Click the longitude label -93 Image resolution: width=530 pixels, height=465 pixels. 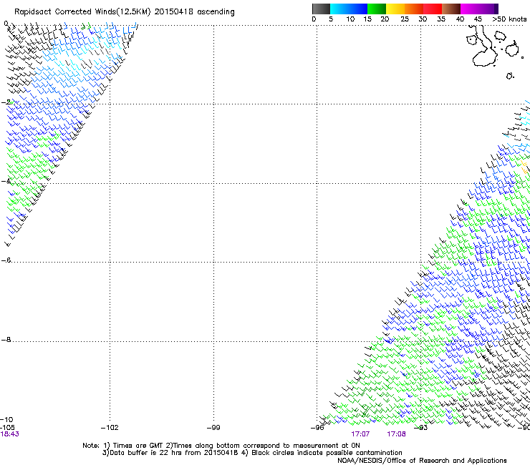click(421, 428)
